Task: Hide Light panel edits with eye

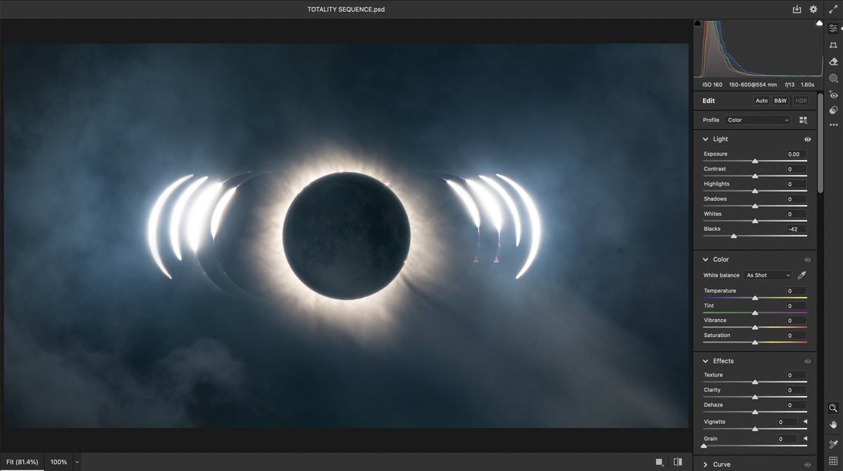Action: [x=808, y=139]
